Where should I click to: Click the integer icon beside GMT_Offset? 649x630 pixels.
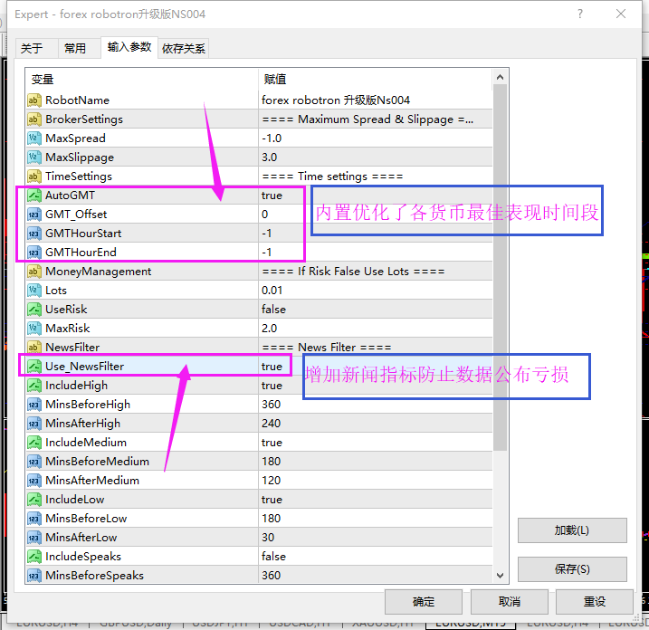point(33,215)
